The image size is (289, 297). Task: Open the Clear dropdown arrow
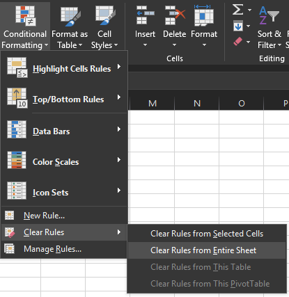248,42
